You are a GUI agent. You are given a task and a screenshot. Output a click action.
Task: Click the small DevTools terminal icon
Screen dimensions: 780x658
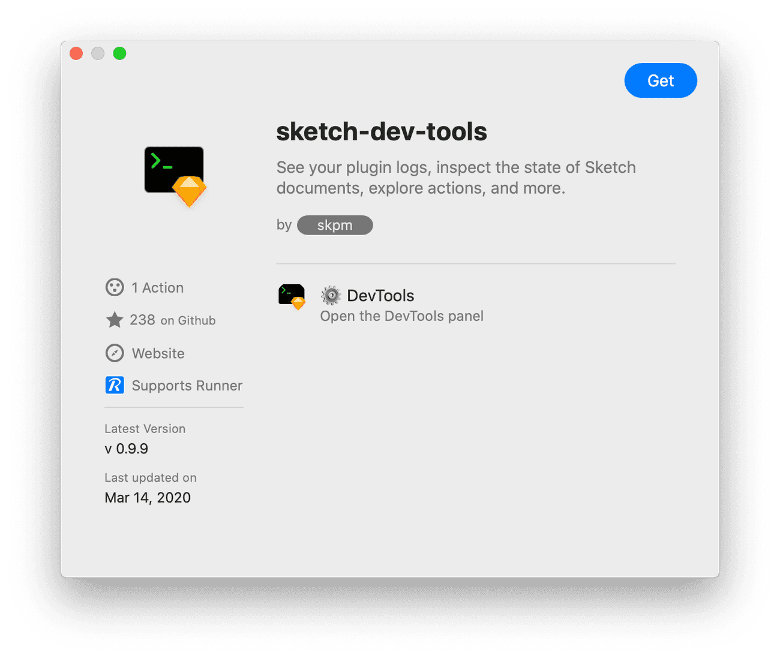tap(292, 296)
